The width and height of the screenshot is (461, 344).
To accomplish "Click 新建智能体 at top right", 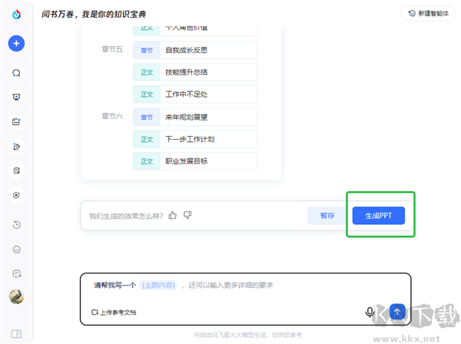I will tap(429, 14).
